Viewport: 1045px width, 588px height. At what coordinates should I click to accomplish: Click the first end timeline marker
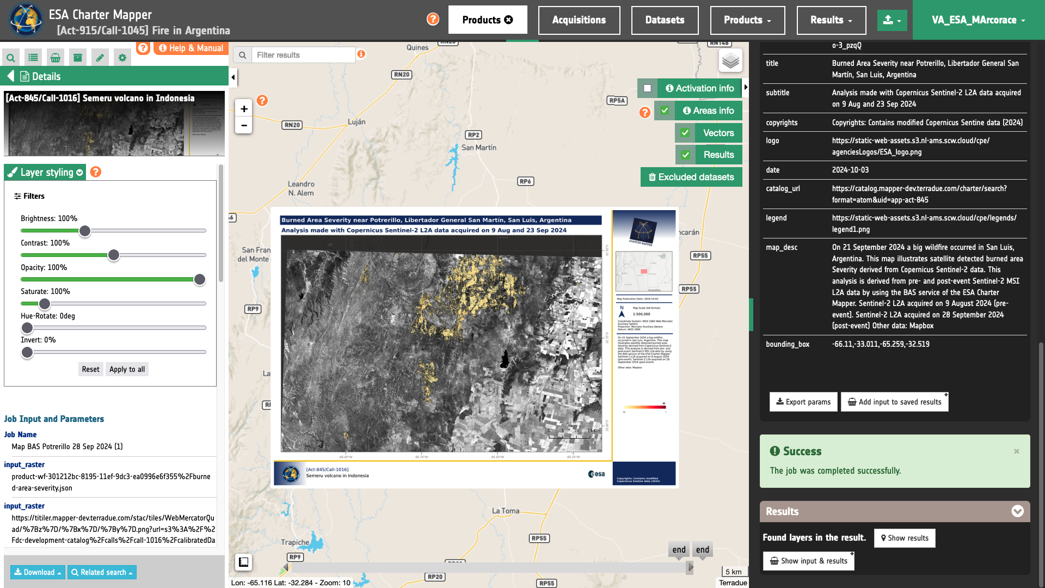point(679,549)
